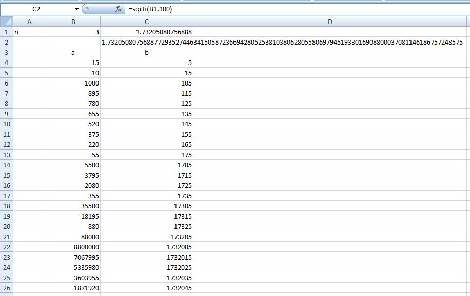The image size is (470, 296).
Task: Click cell A1 containing letter n
Action: (29, 32)
